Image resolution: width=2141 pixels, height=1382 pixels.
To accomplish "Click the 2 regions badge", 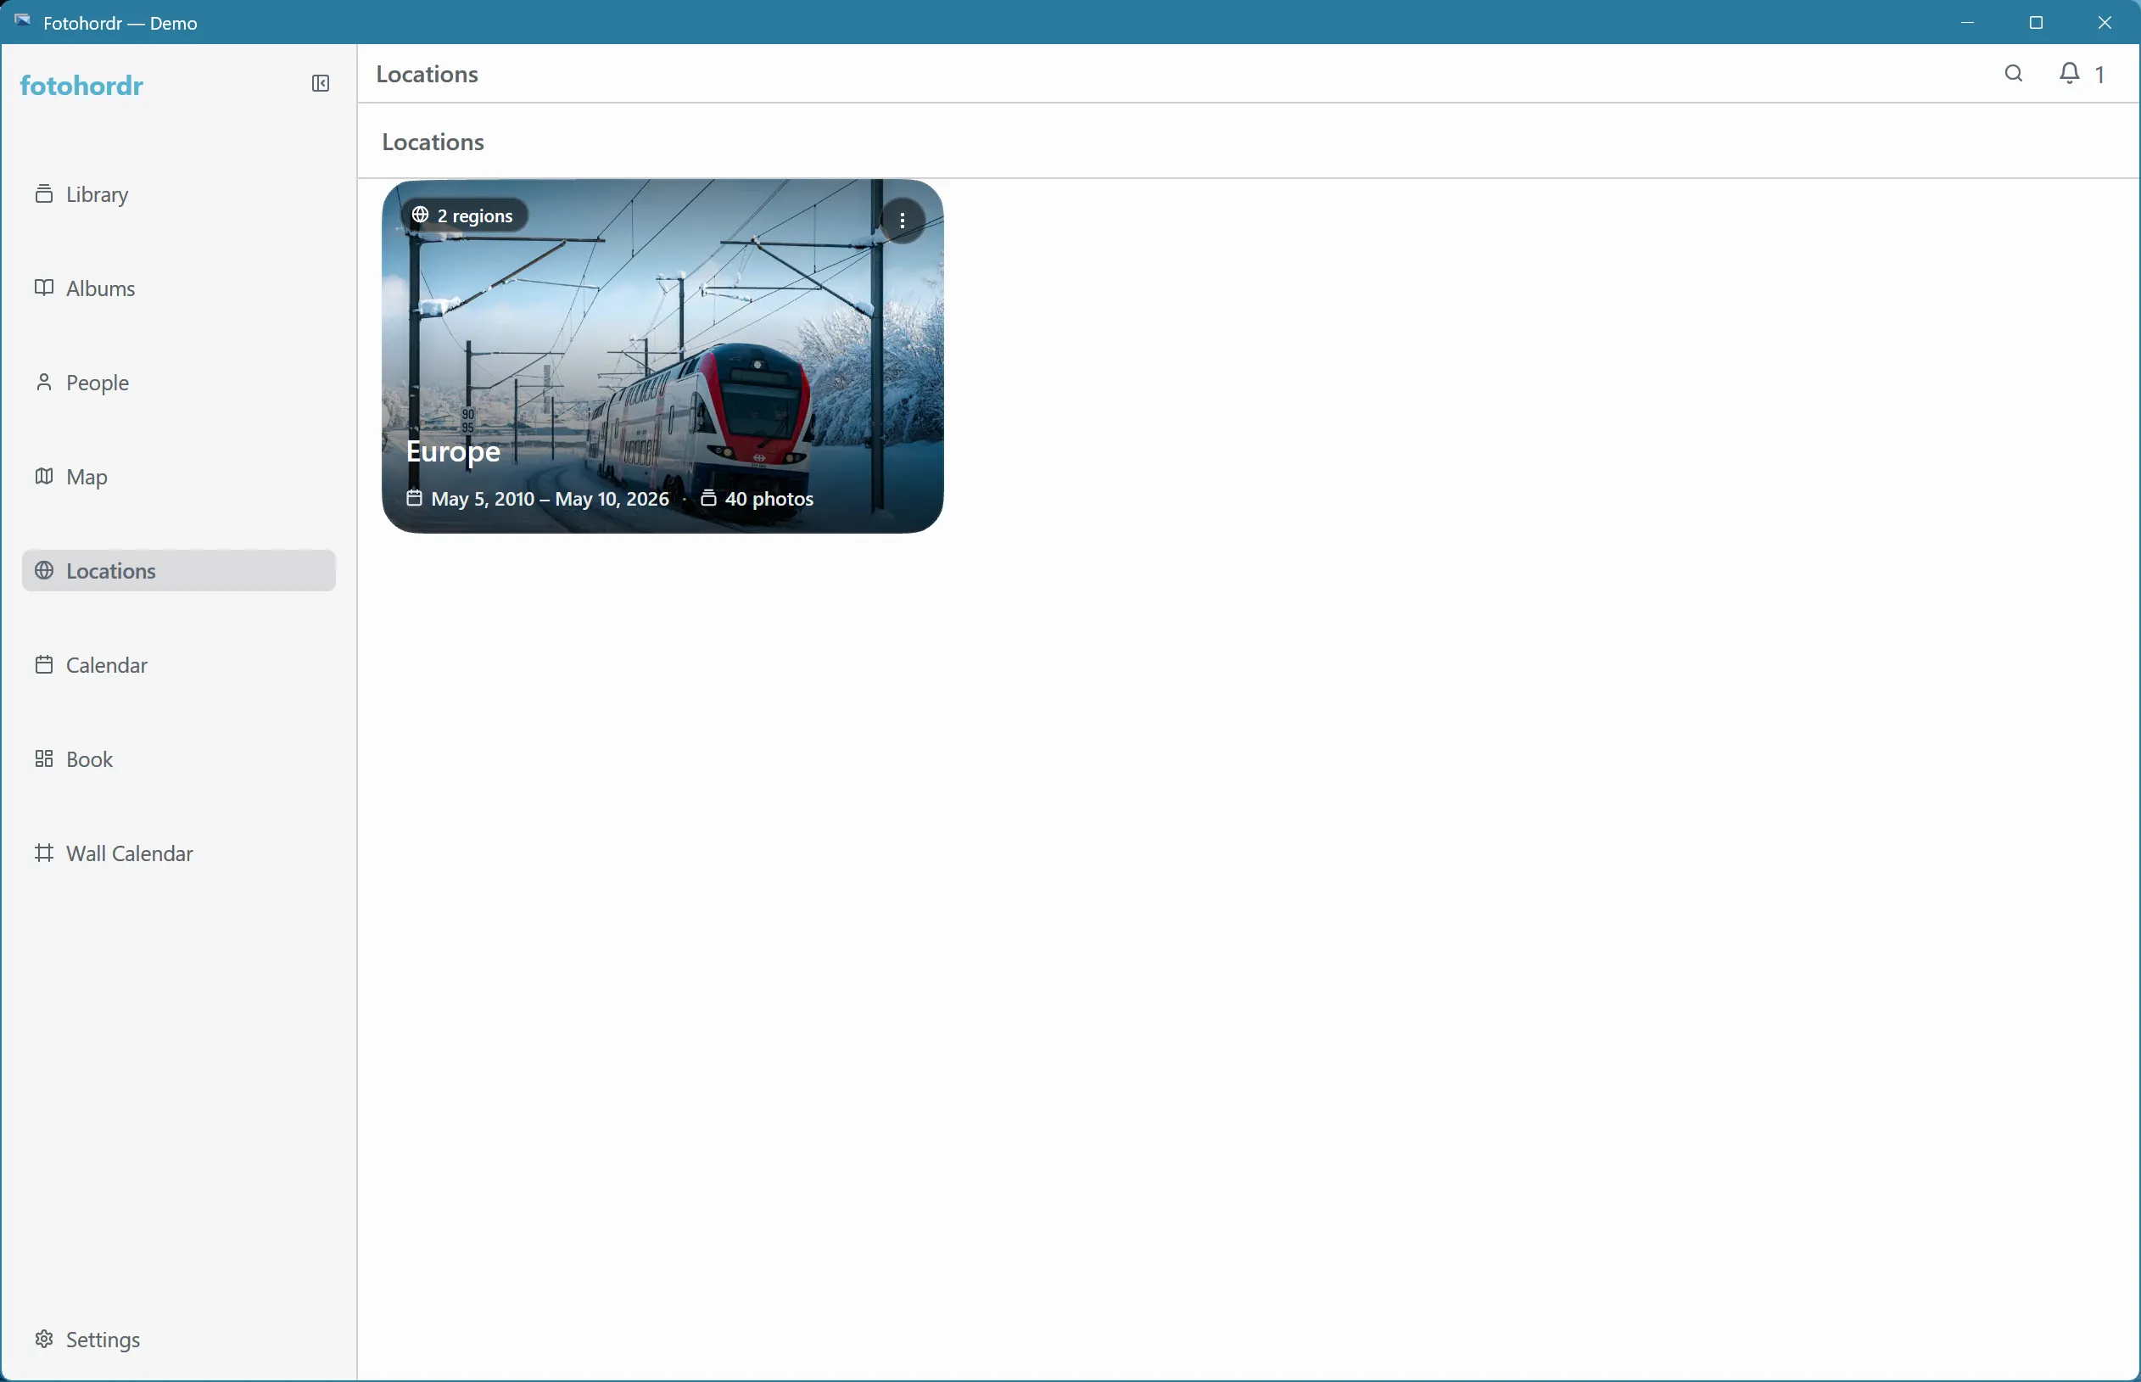I will point(464,215).
